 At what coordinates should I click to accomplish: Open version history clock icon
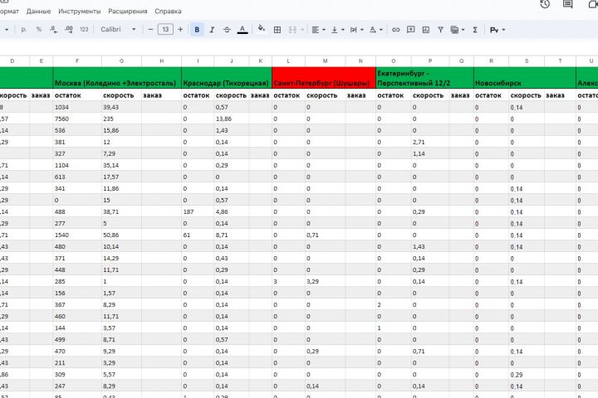[545, 4]
